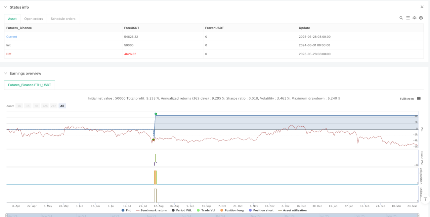Toggle the PnL legend series
This screenshot has height=217, width=430.
127,210
